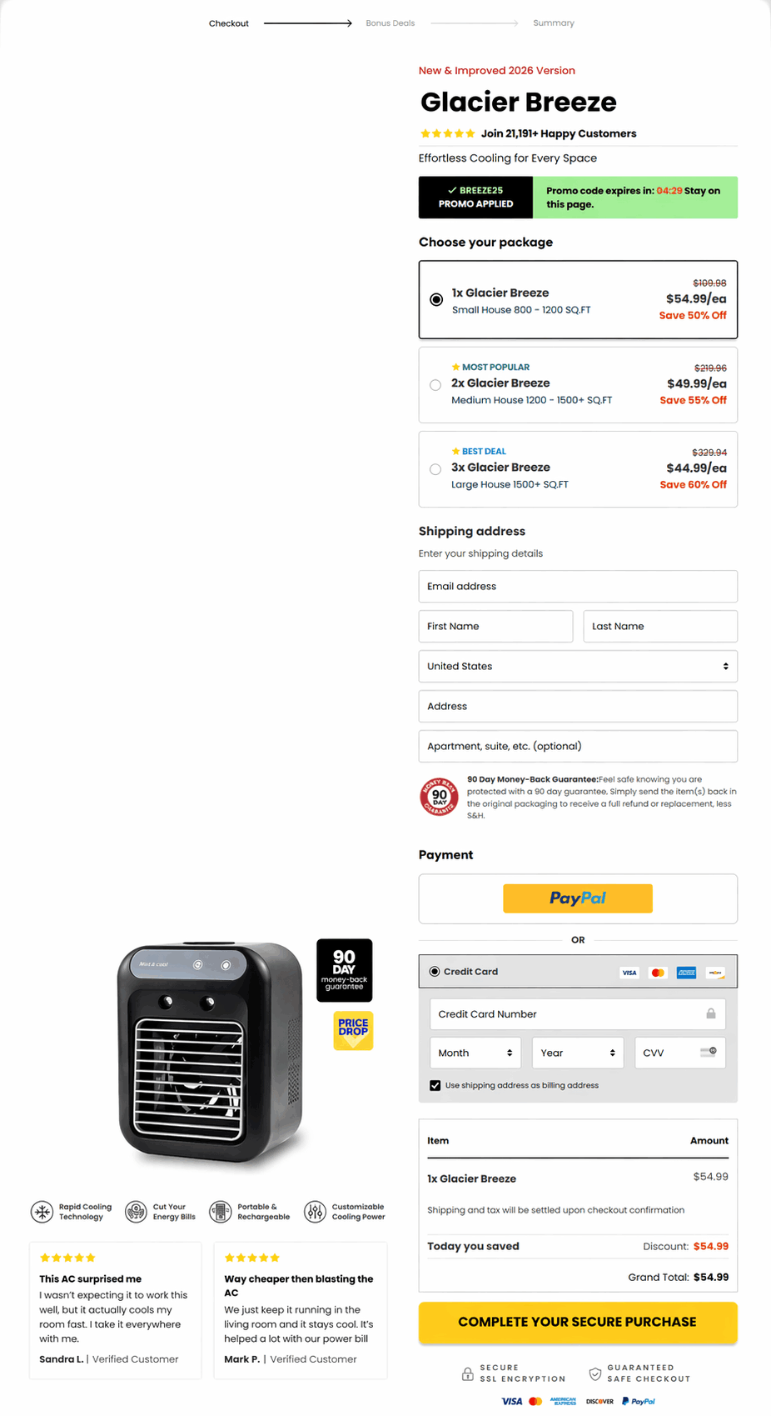Choose the 3x Glacier Breeze Best Deal option
Viewport: 771px width, 1416px height.
578,469
